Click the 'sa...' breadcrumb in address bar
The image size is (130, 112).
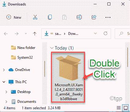pos(58,34)
